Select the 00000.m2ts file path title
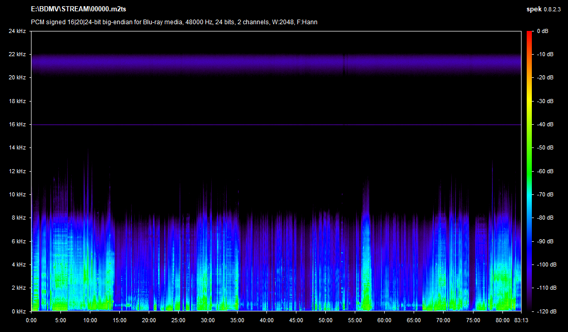 point(78,10)
